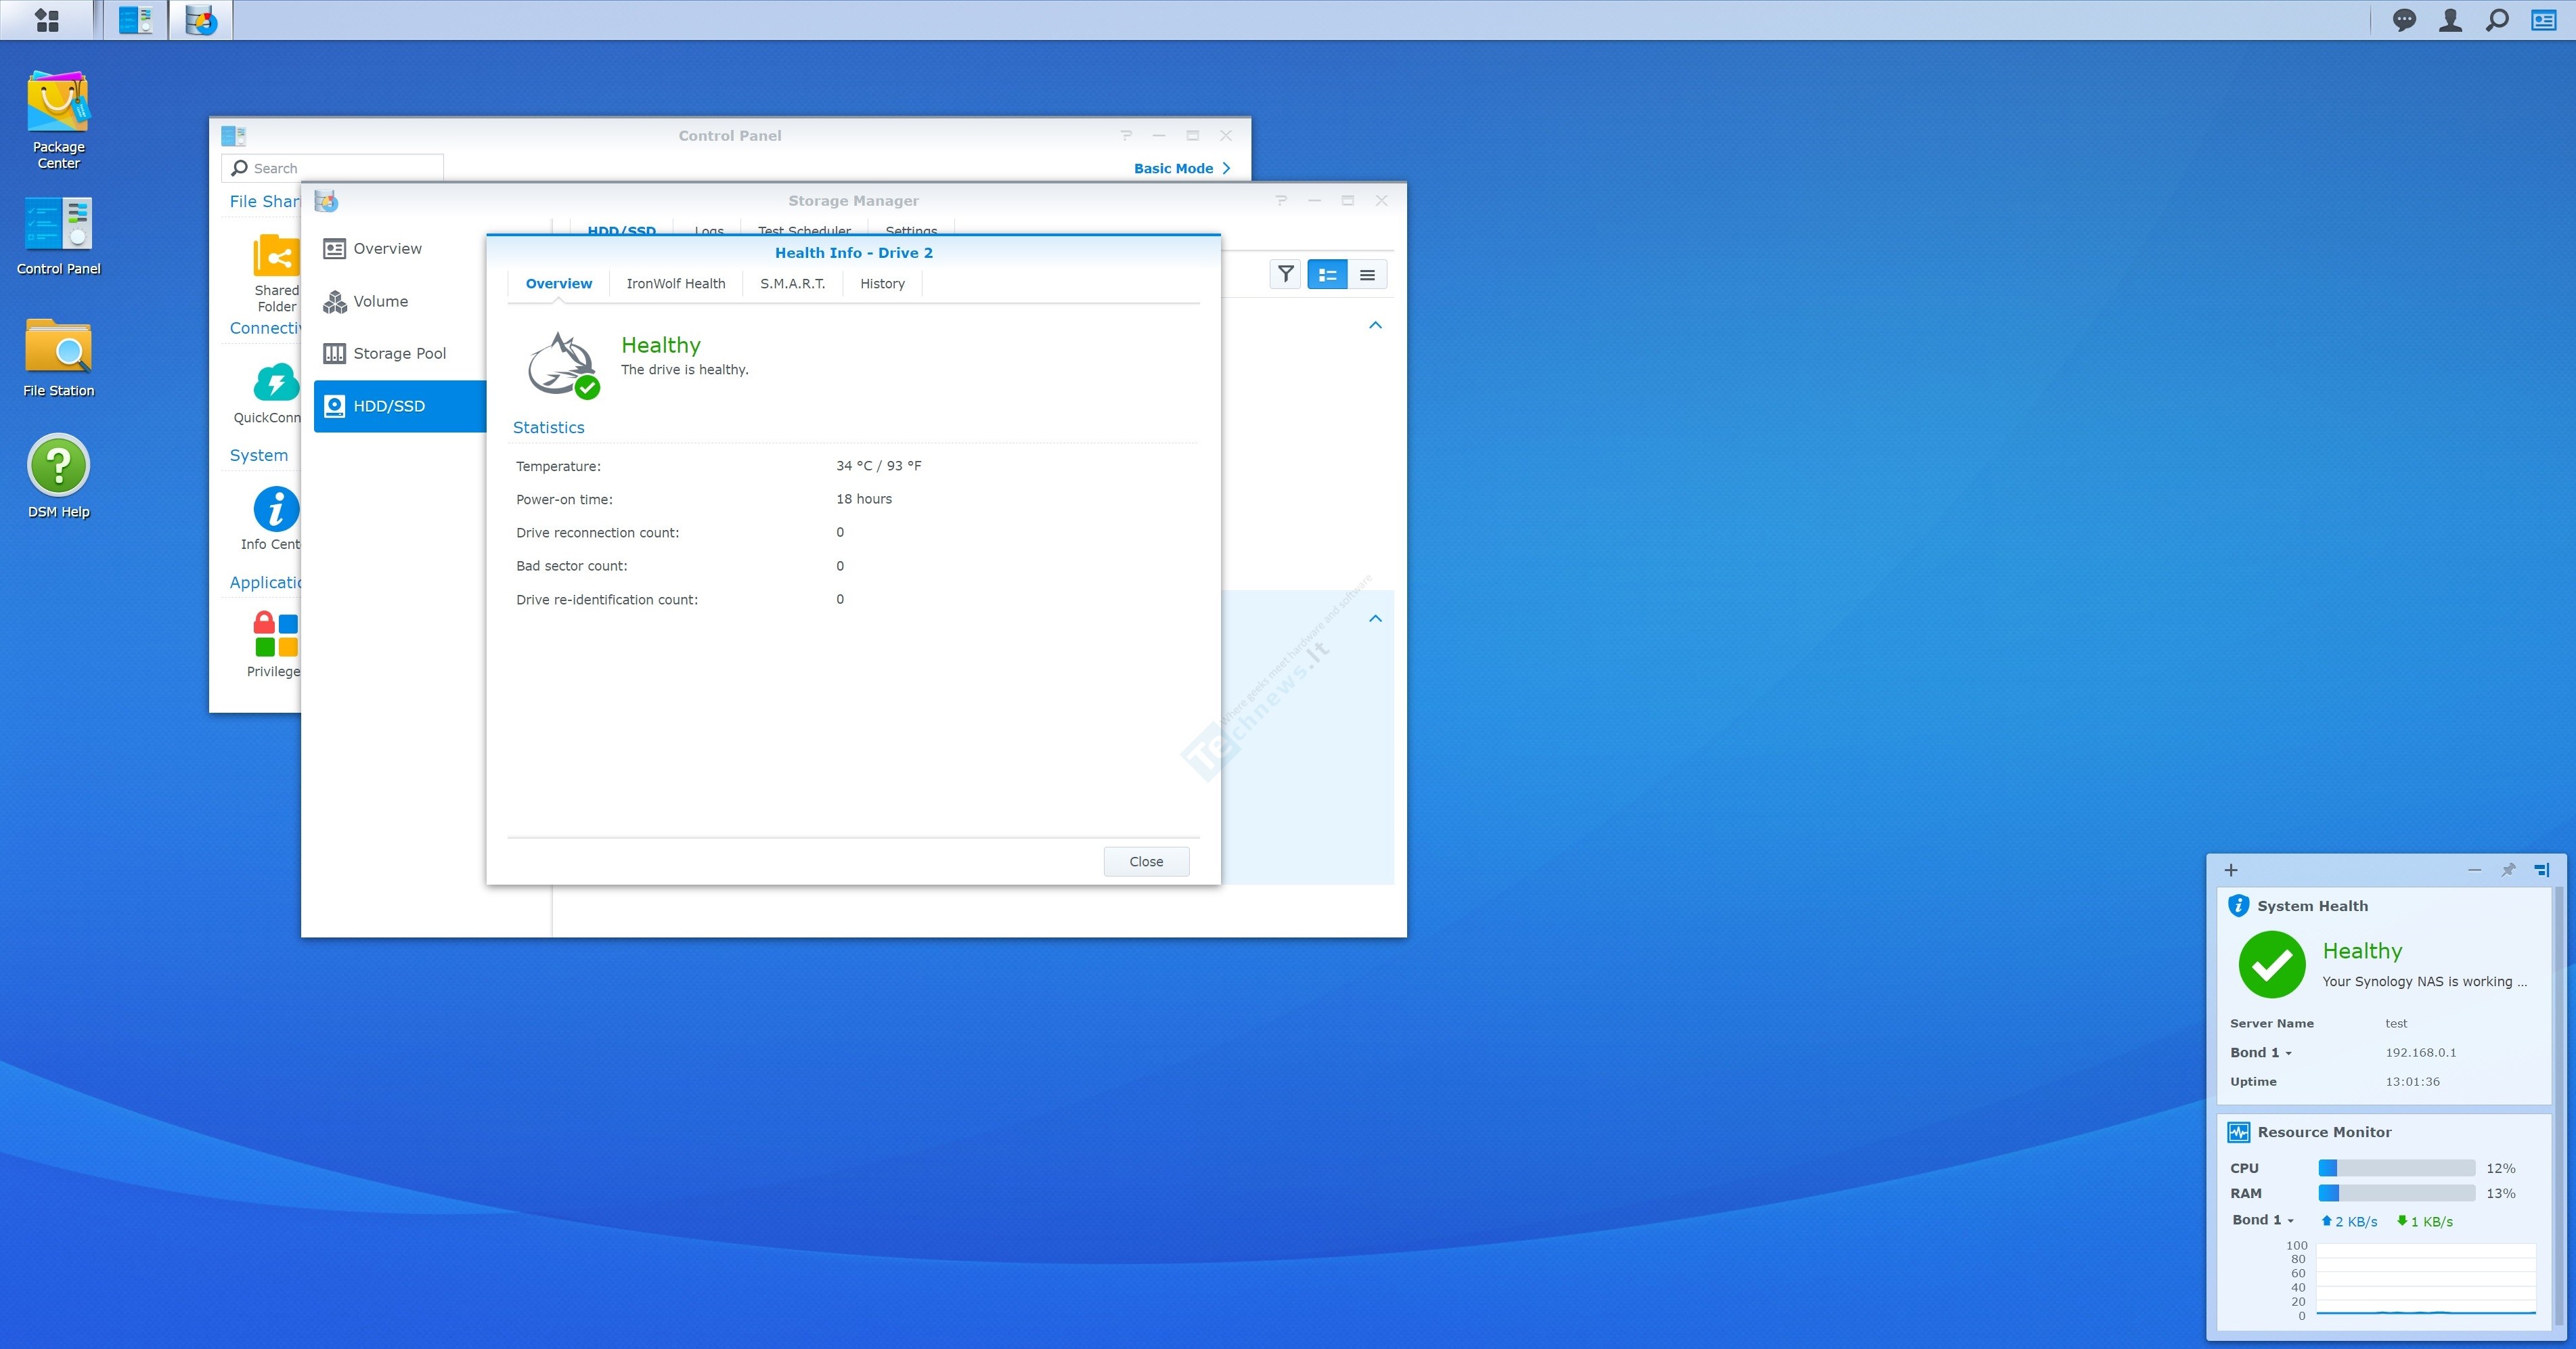The width and height of the screenshot is (2576, 1349).
Task: Open the desktop search magnifier icon
Action: pos(2497,20)
